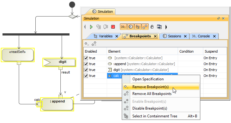This screenshot has width=231, height=123.
Task: Select the digit element row
Action: (x=142, y=70)
